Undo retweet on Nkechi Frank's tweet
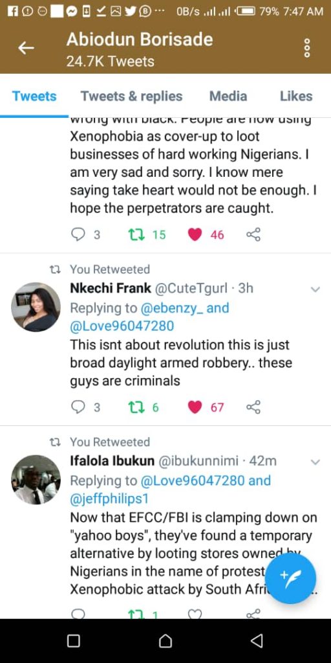The height and width of the screenshot is (663, 331). point(136,407)
